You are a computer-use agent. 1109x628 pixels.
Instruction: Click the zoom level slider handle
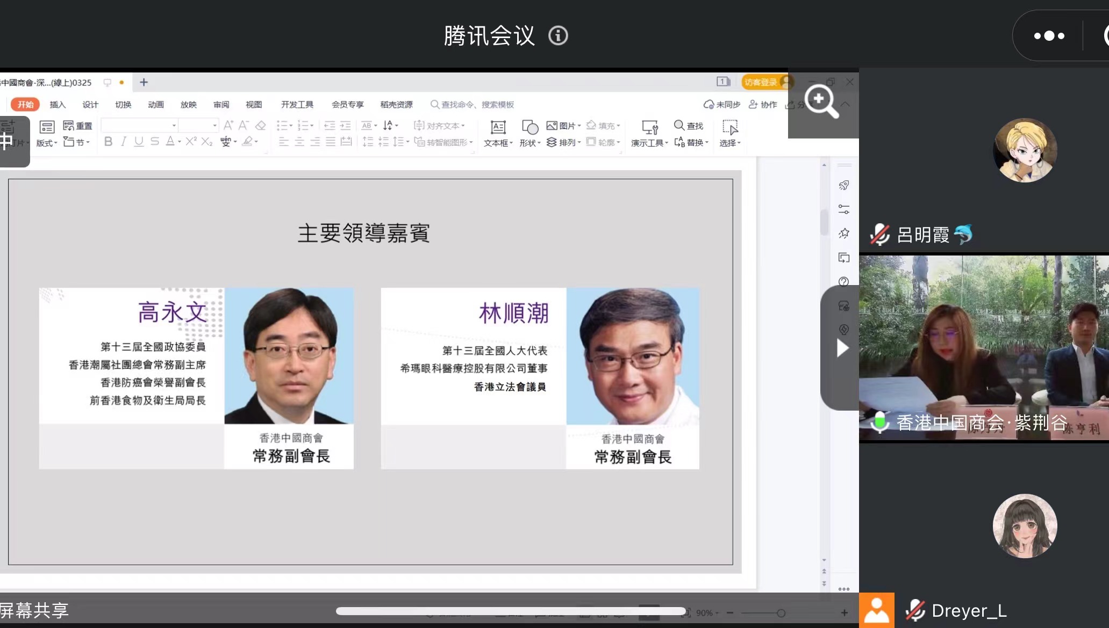(781, 613)
